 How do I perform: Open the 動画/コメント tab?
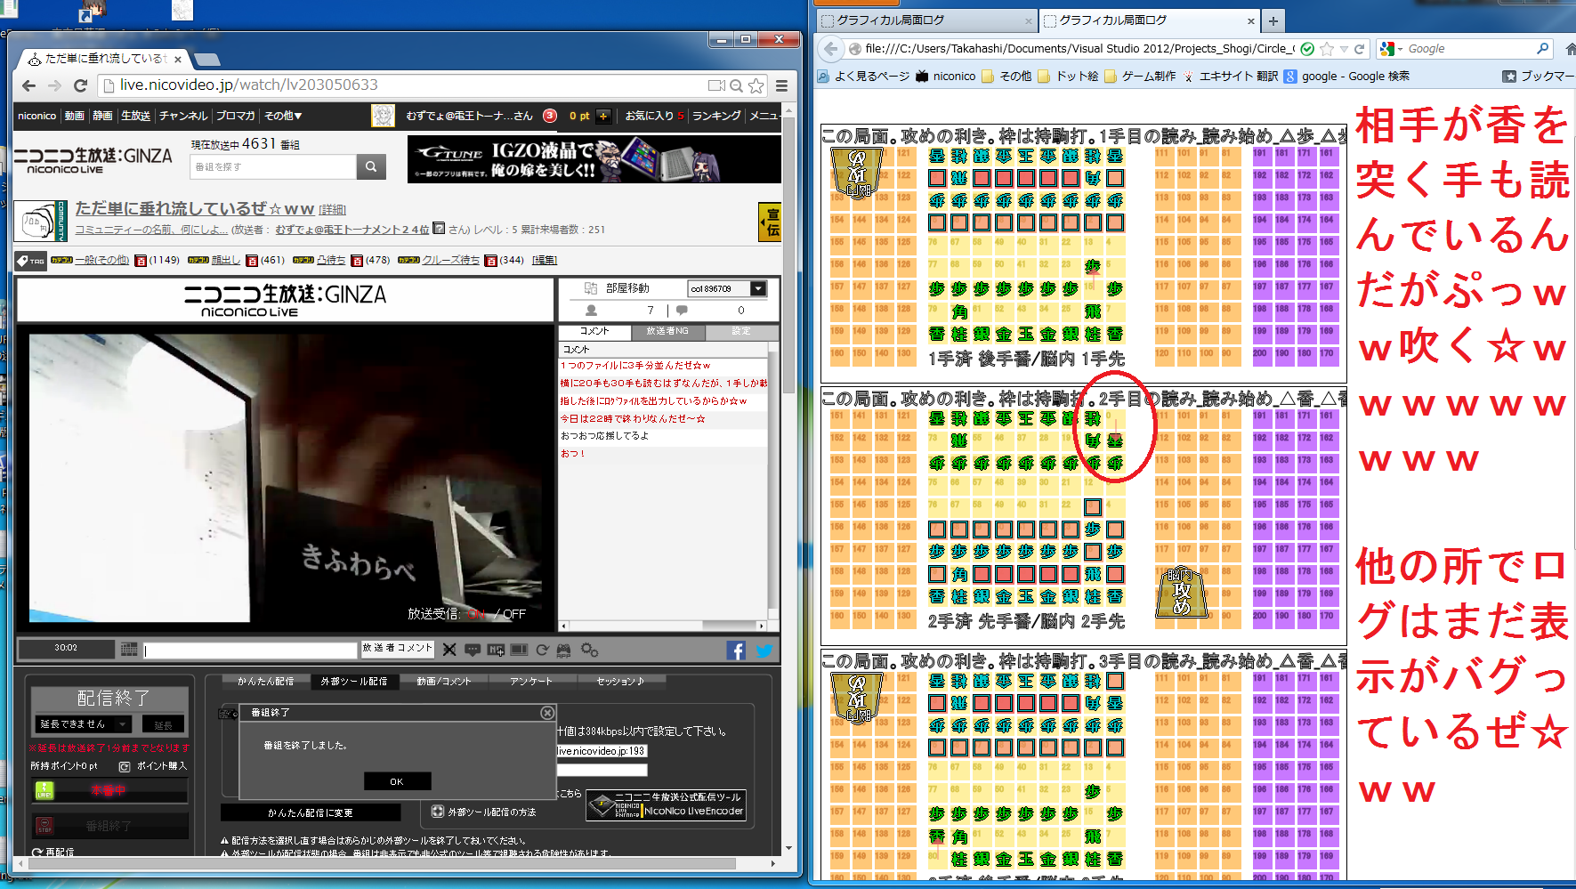[443, 682]
